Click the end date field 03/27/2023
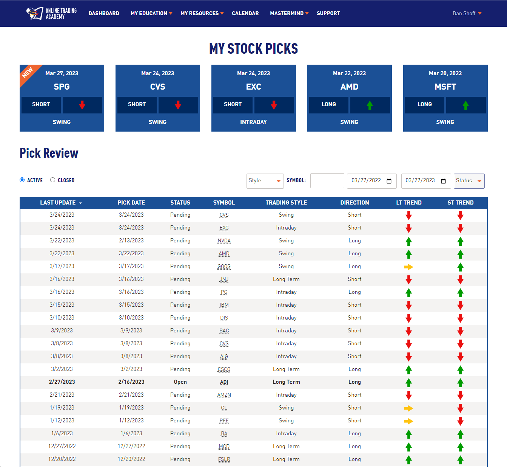The height and width of the screenshot is (467, 507). coord(426,181)
